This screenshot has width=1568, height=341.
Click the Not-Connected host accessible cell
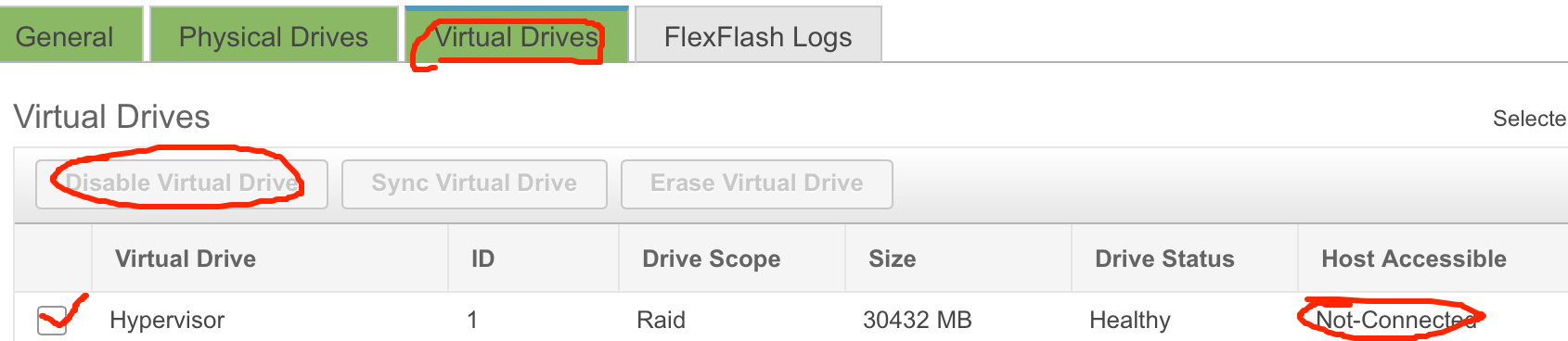(1396, 320)
